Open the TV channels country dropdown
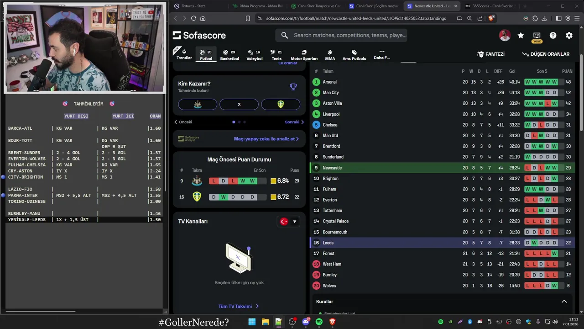 click(x=289, y=222)
